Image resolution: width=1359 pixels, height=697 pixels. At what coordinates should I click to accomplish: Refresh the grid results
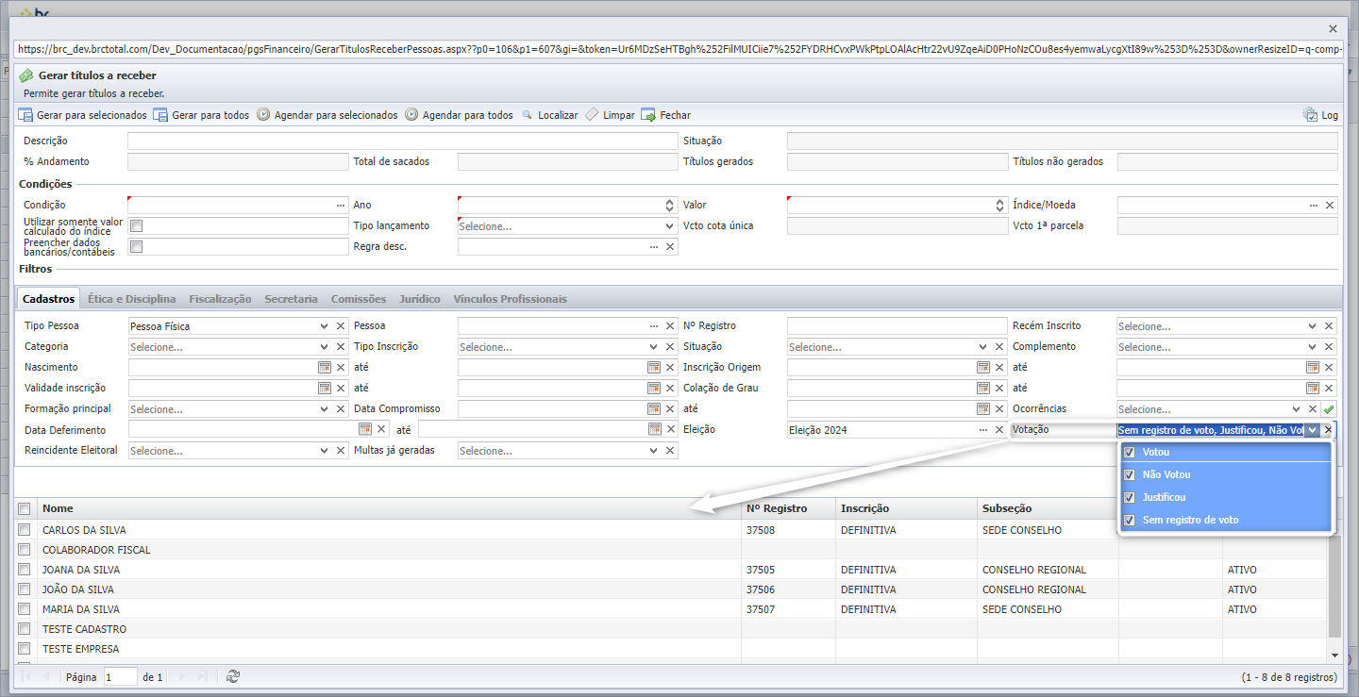click(233, 676)
